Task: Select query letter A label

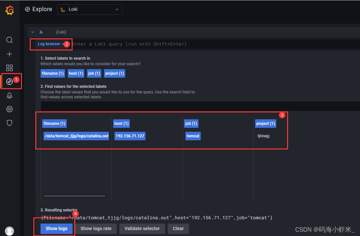Action: (41, 32)
